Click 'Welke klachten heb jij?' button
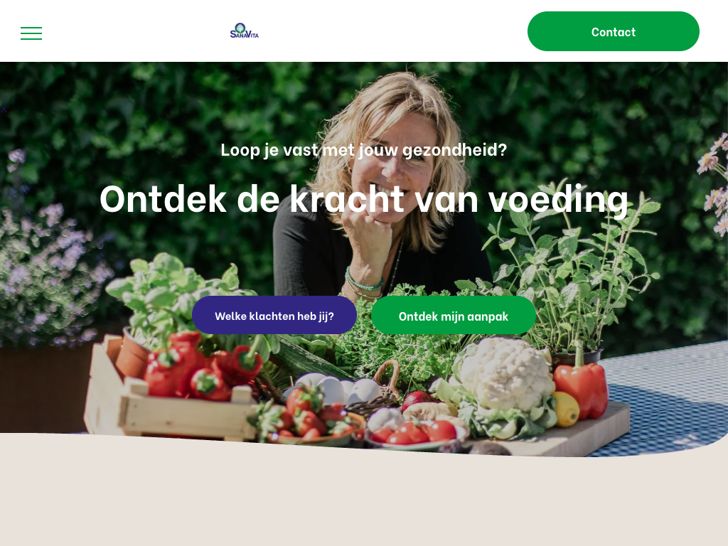Viewport: 728px width, 546px height. [x=274, y=315]
